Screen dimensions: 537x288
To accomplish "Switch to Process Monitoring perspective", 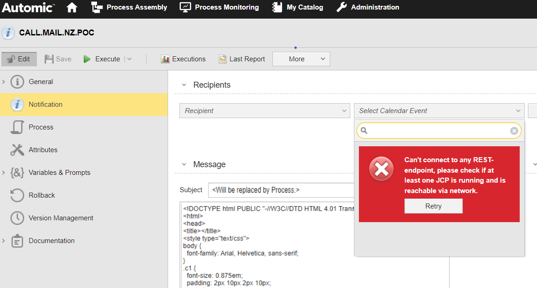I will (219, 8).
